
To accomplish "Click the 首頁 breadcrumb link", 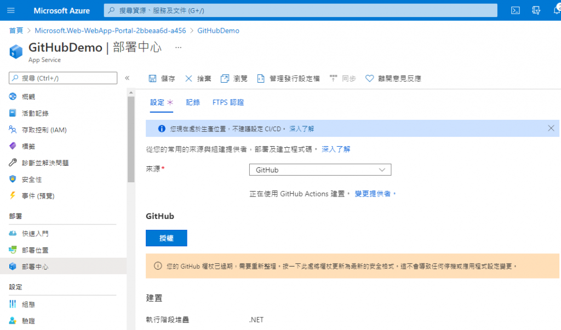I will coord(16,31).
